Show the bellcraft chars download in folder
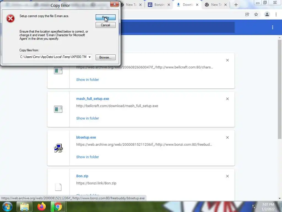Viewport: 282px width, 212px height. 88,79
